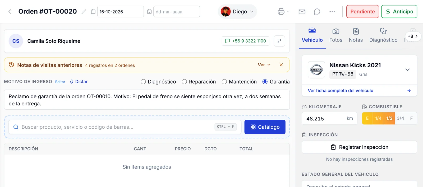Set fuel level to 3/4
Screen dimensions: 423x187
pos(401,118)
